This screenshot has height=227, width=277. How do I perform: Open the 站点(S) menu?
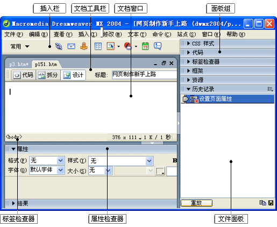(x=187, y=34)
